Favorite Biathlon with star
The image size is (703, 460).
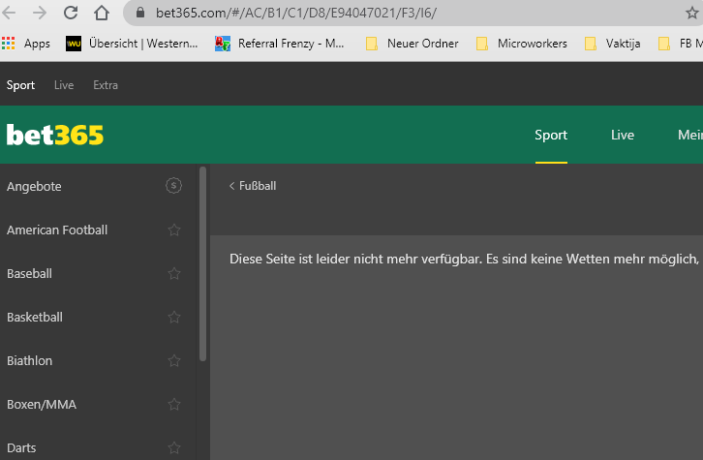[174, 360]
